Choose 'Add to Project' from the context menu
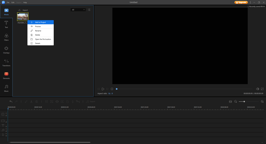 (x=40, y=22)
